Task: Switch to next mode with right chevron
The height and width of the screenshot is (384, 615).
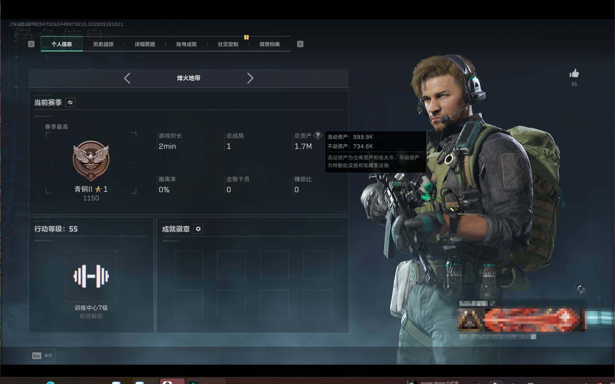Action: 250,78
